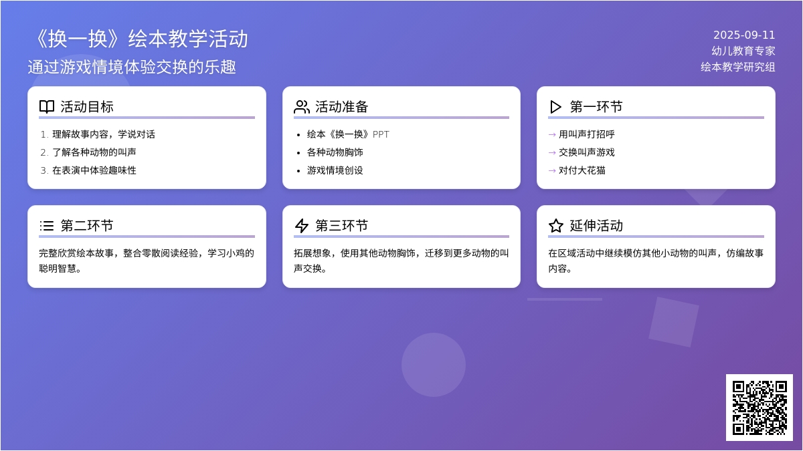Click the paragraph starting 在区域活动中继续模仿
Viewport: 803px width, 451px height.
[x=656, y=261]
